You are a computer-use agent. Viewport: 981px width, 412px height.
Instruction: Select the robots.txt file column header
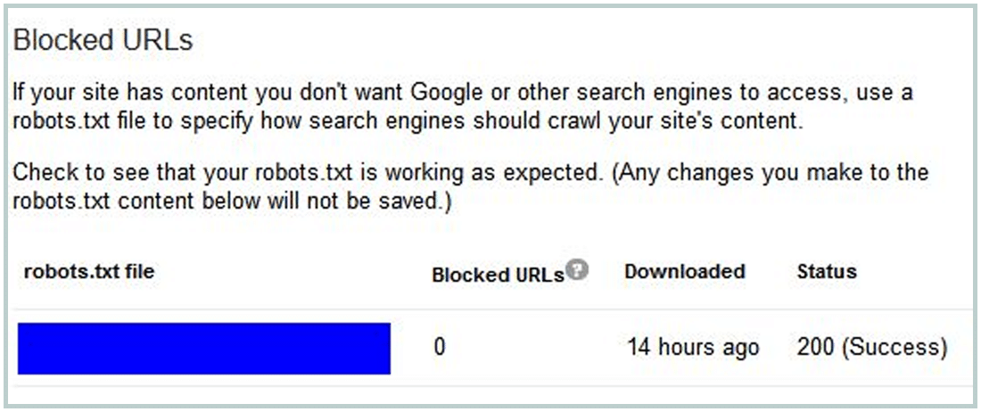pyautogui.click(x=89, y=271)
